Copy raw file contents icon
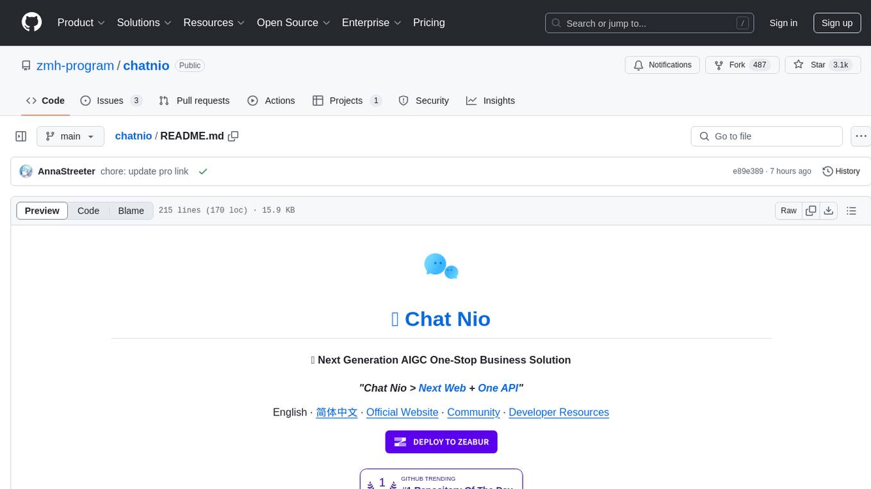The image size is (871, 489). [811, 211]
